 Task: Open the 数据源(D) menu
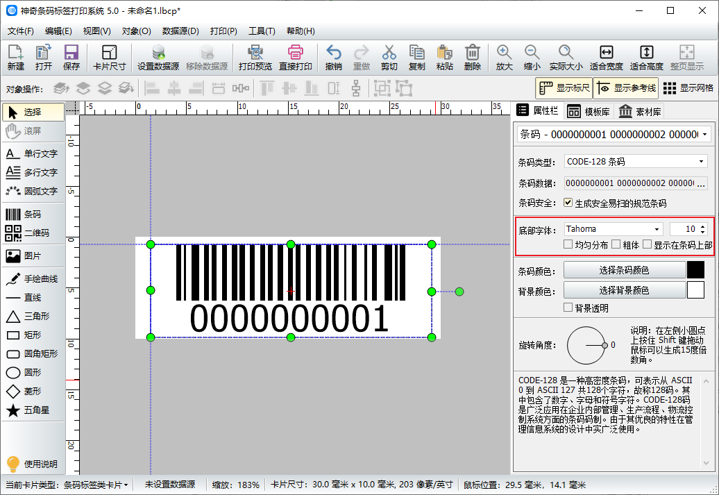[180, 31]
